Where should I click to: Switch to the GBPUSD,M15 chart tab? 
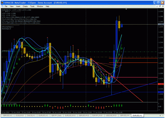pos(84,115)
